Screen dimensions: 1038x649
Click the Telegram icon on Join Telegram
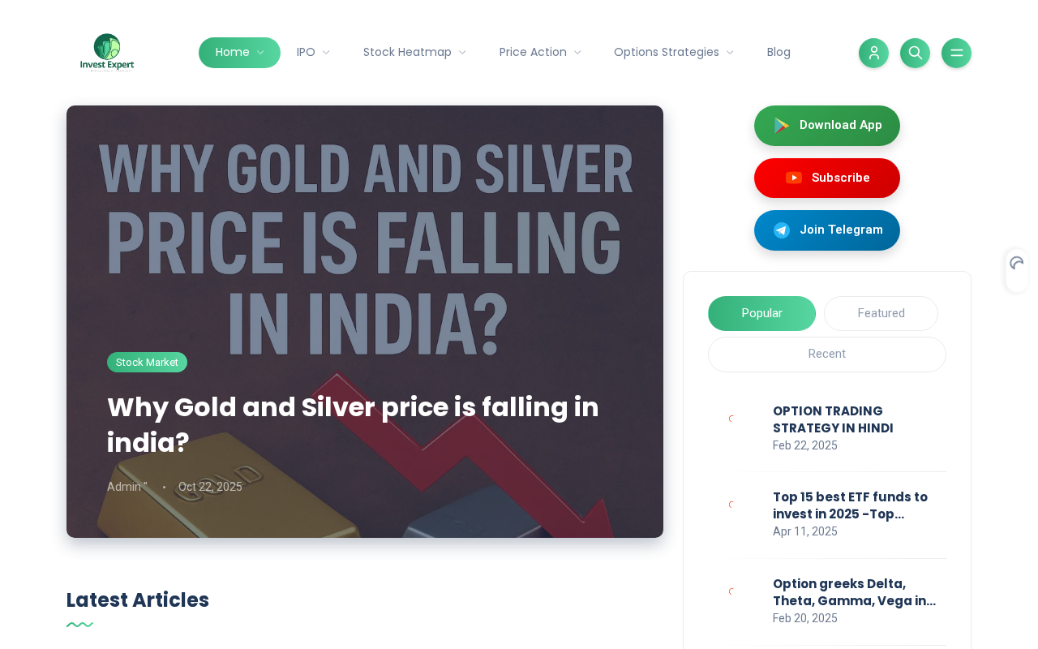[x=782, y=230]
